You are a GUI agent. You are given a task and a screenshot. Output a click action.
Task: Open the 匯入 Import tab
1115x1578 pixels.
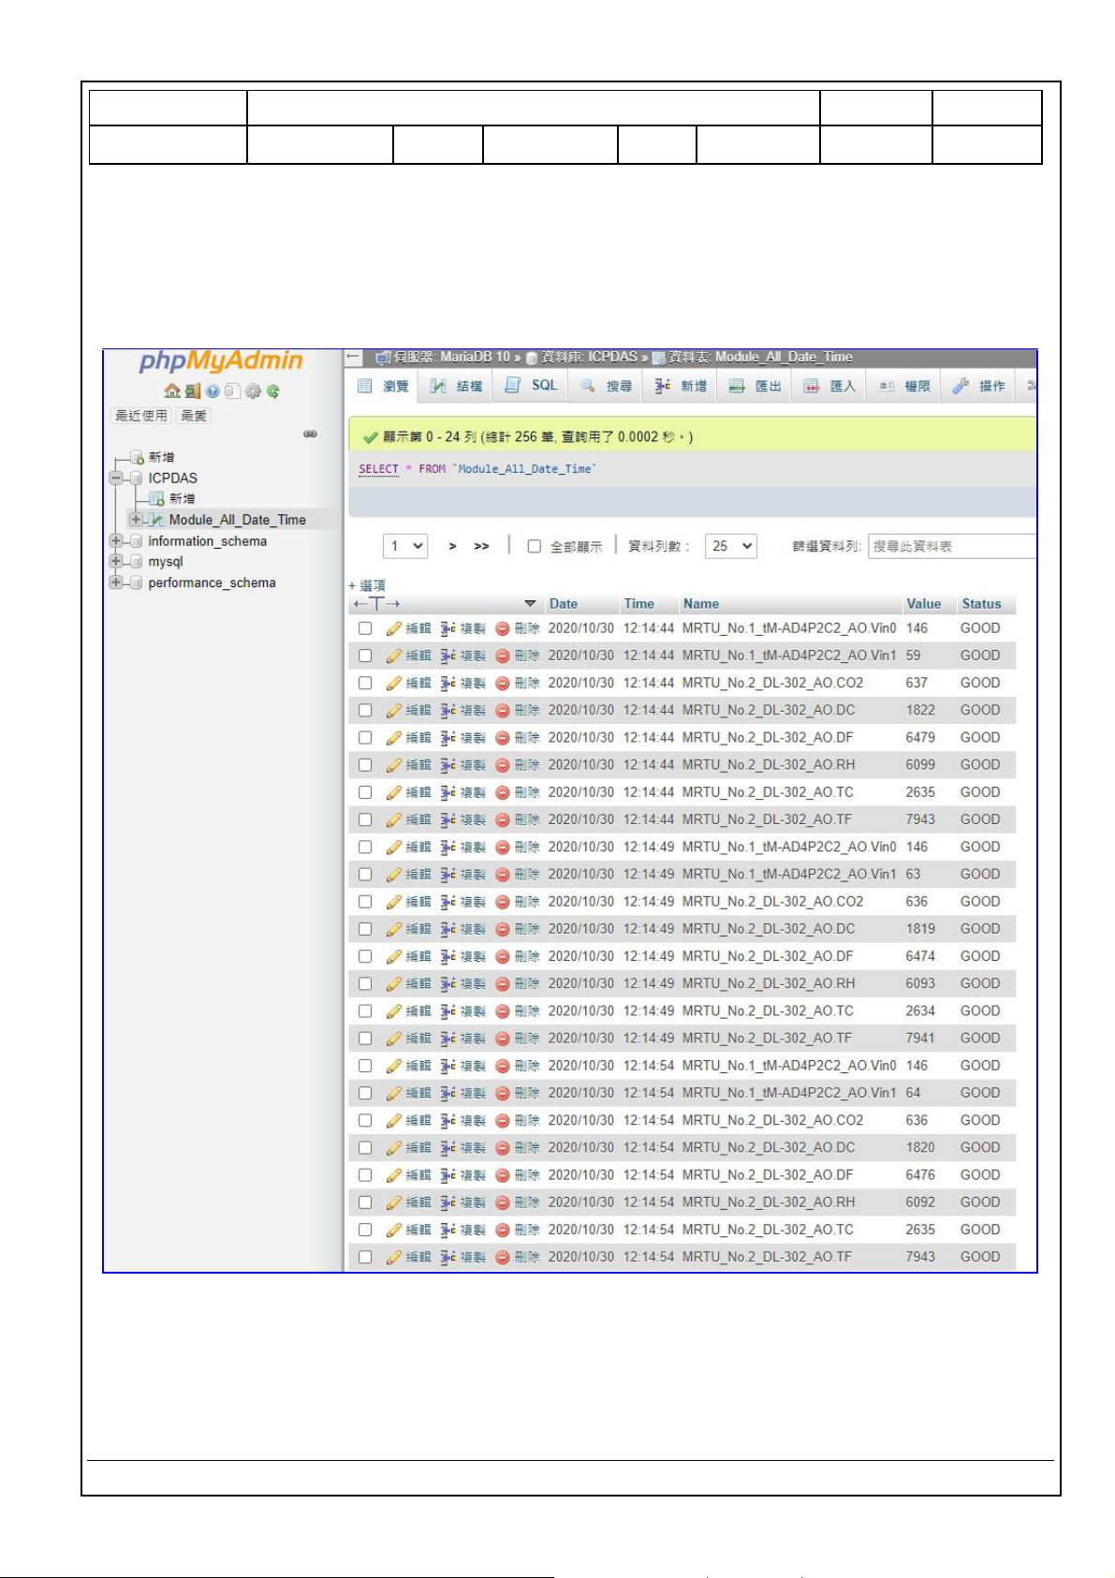point(829,386)
